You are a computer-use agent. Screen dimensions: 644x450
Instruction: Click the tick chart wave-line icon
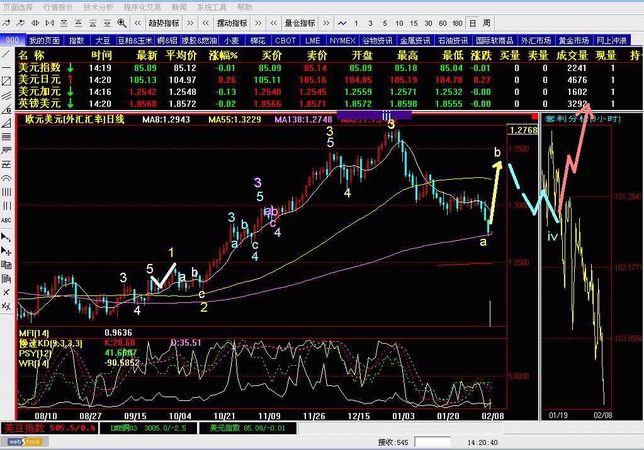click(x=342, y=23)
